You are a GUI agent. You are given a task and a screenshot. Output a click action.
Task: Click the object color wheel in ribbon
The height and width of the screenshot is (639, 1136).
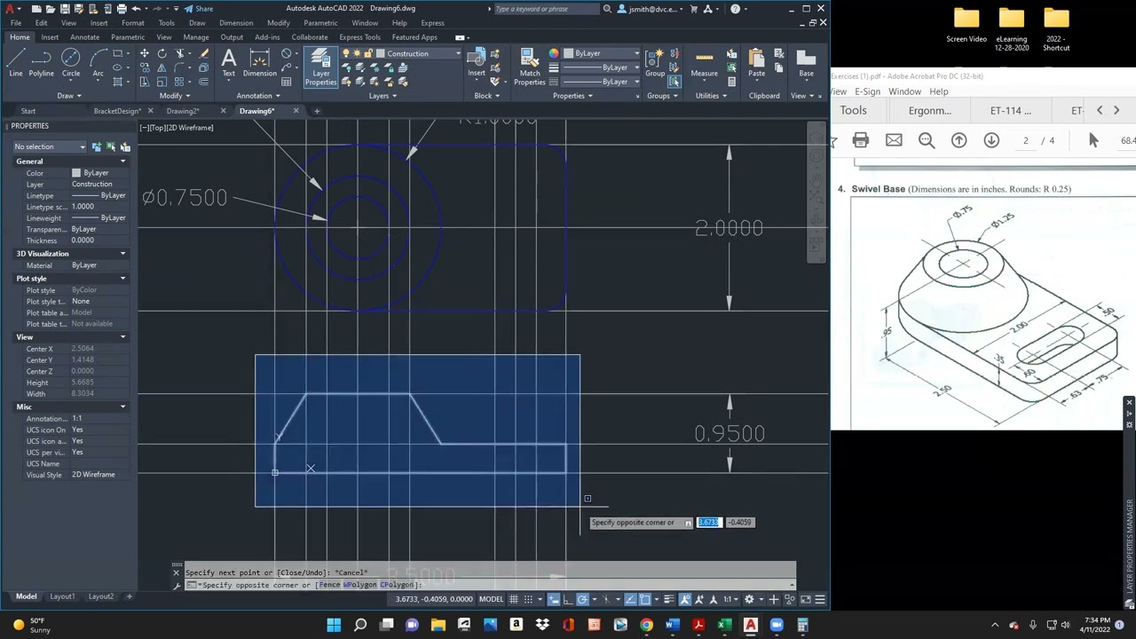pyautogui.click(x=554, y=53)
